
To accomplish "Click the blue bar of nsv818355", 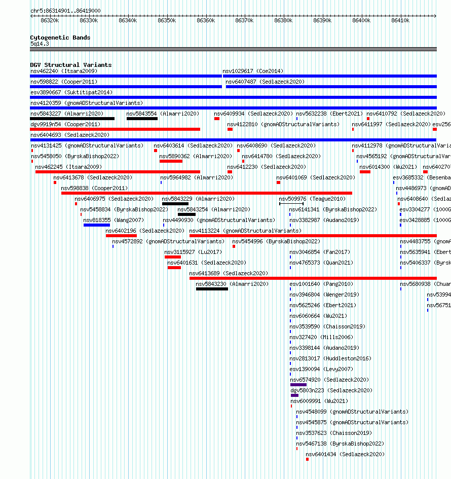I will (96, 225).
